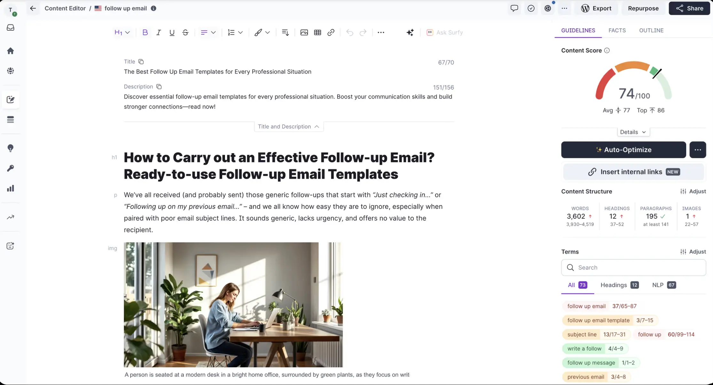
Task: Toggle bold formatting in toolbar
Action: click(145, 32)
